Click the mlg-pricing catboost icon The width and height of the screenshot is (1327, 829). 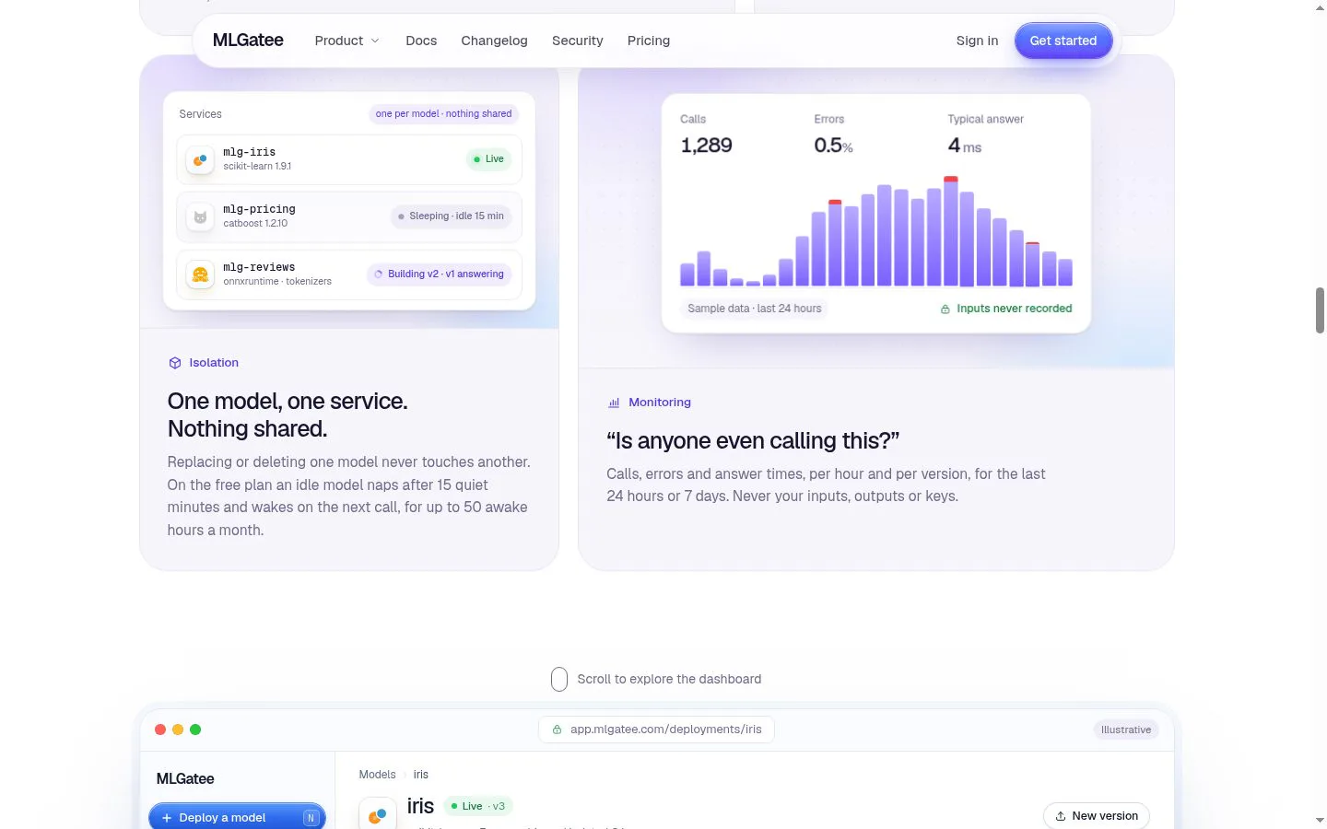[x=200, y=216]
